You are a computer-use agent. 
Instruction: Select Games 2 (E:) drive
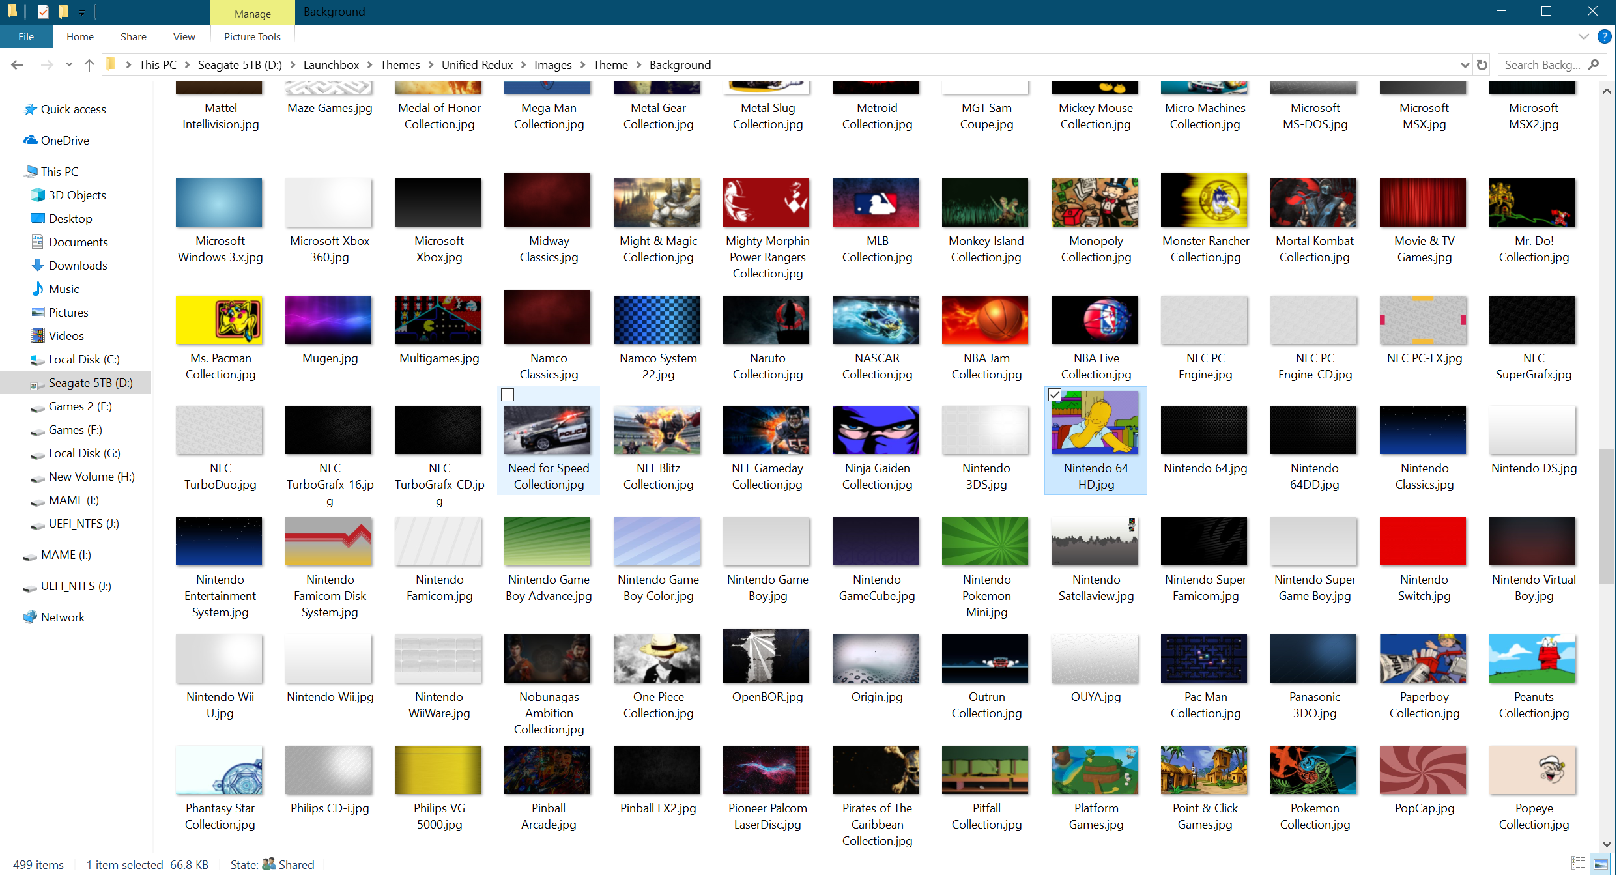[80, 406]
